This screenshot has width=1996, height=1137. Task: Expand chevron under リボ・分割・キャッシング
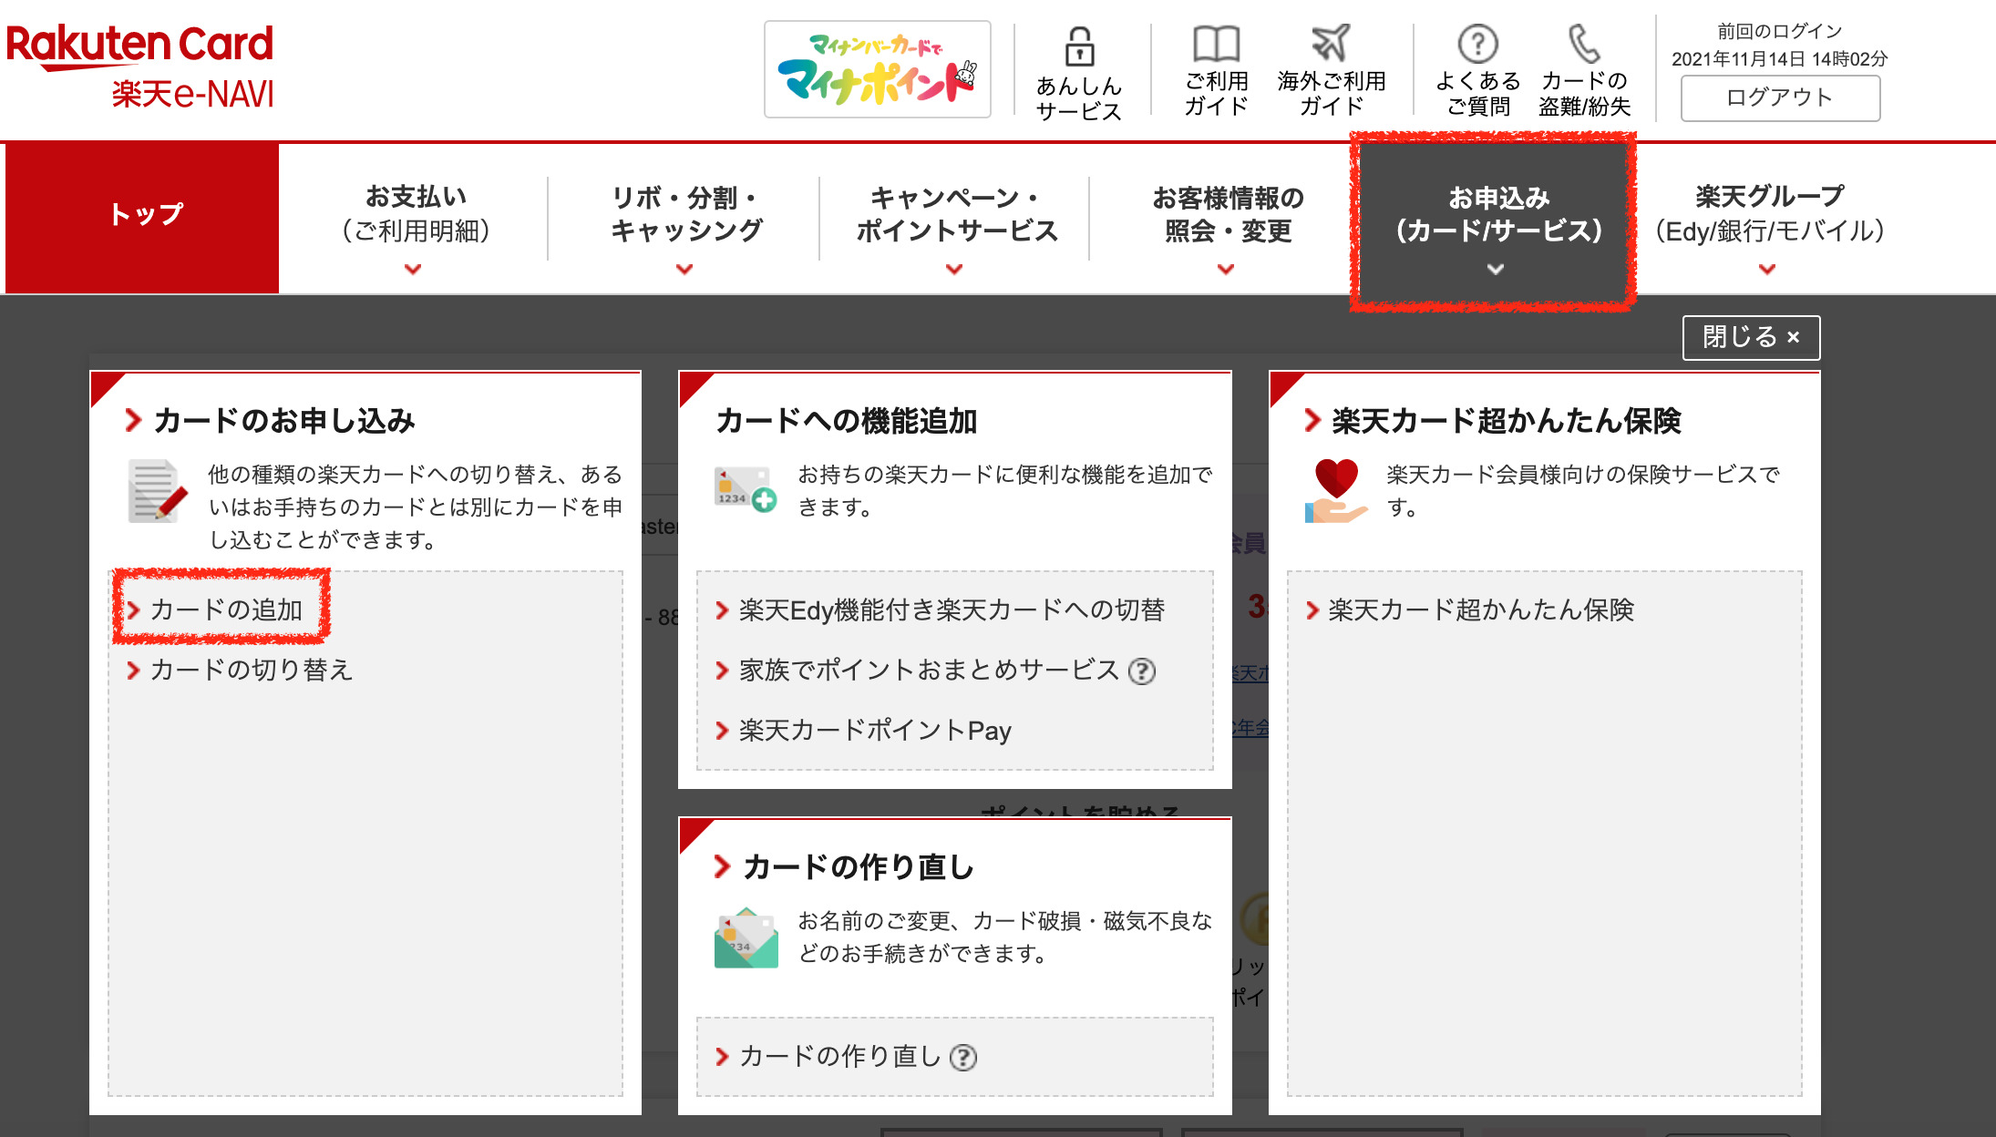click(684, 269)
